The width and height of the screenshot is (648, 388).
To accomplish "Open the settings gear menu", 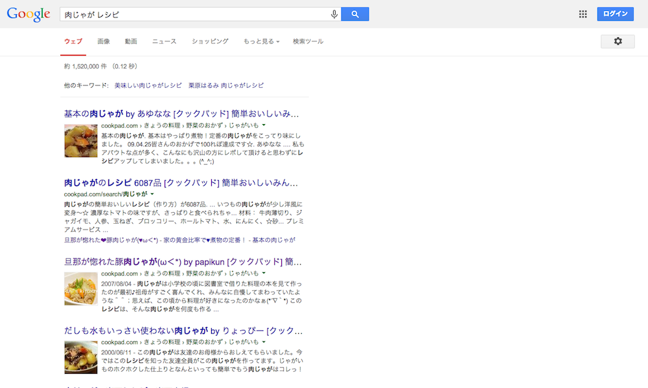I will click(618, 41).
